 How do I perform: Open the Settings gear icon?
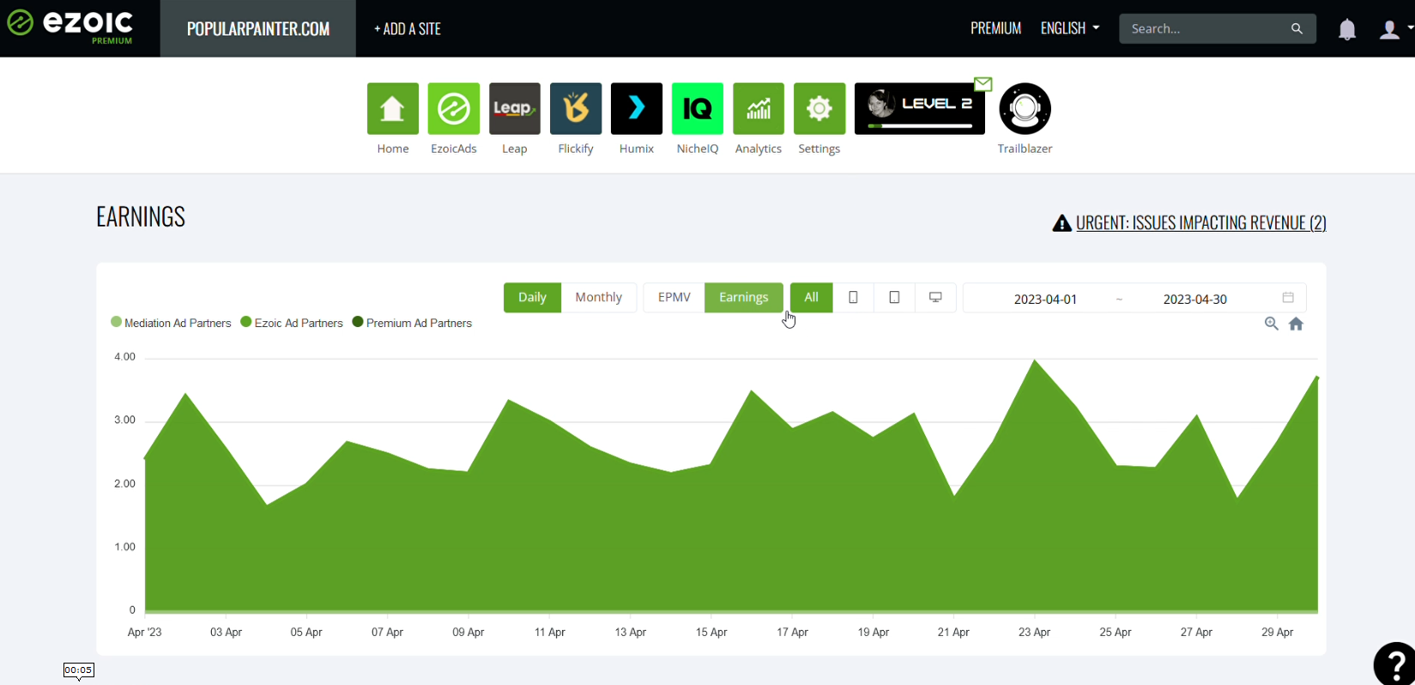pyautogui.click(x=819, y=109)
